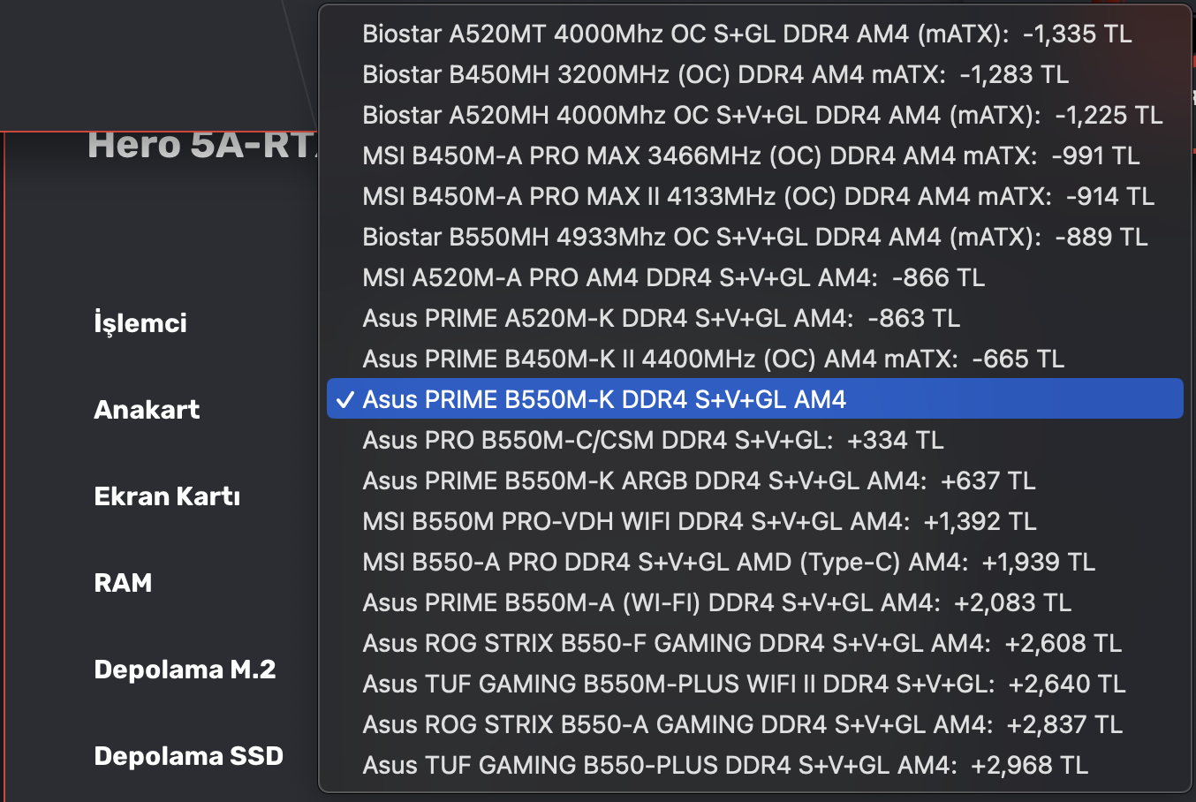Click the Anakart label
1196x802 pixels.
click(147, 410)
